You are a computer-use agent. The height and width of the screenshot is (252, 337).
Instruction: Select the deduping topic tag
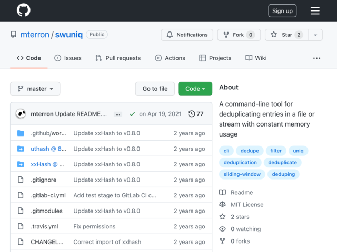(x=283, y=174)
